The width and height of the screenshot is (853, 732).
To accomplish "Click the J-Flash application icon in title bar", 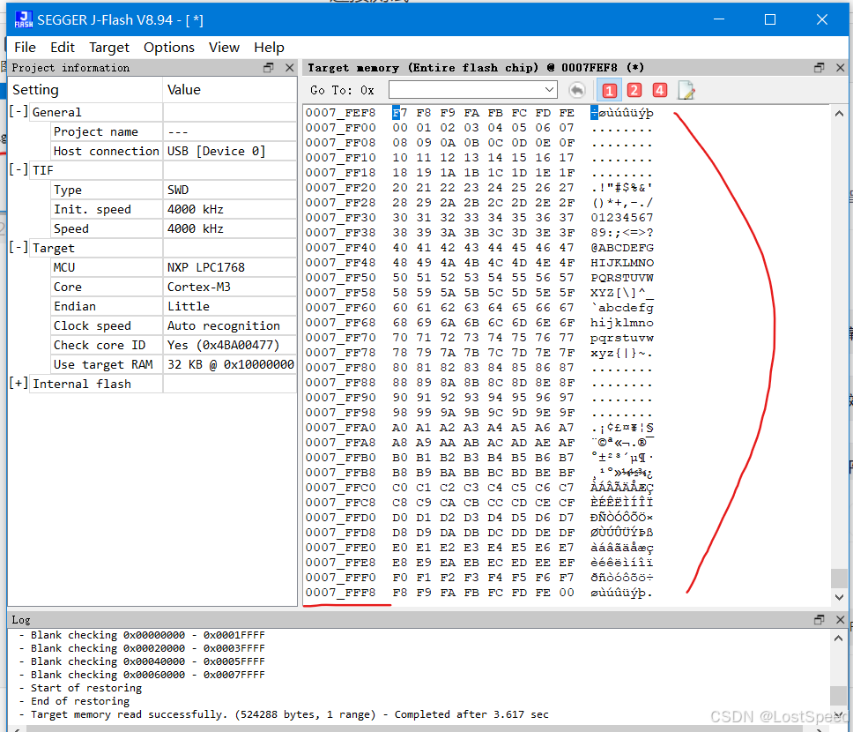I will [24, 19].
